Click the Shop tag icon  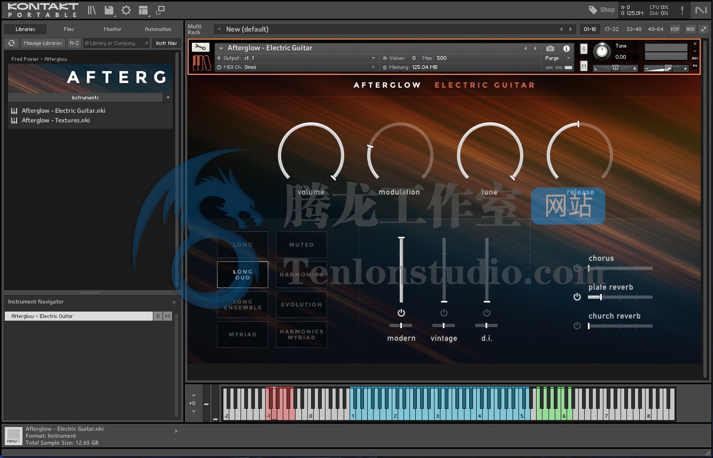(x=593, y=10)
